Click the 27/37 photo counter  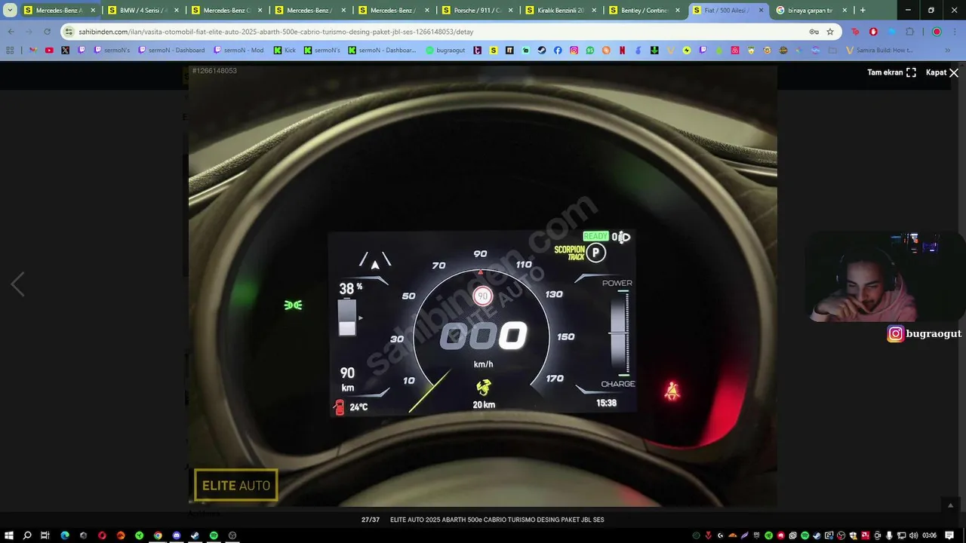pyautogui.click(x=371, y=520)
